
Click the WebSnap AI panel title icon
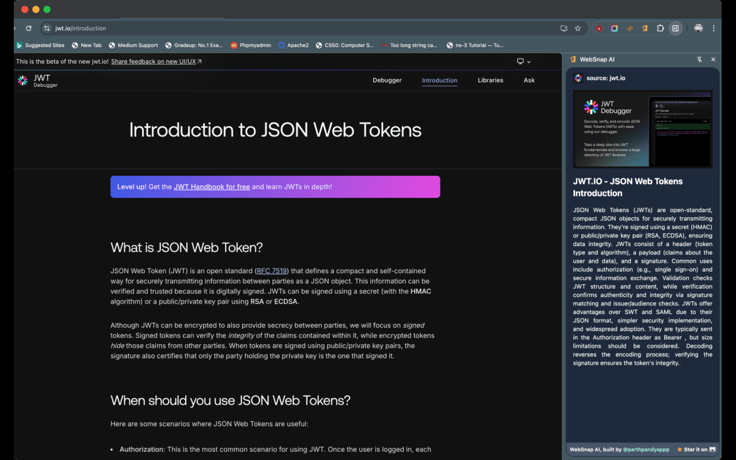point(573,59)
